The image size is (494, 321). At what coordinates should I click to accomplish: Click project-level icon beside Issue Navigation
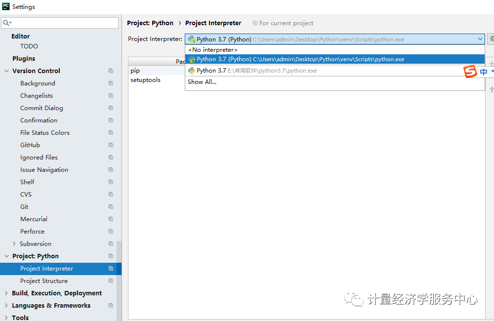pos(111,169)
